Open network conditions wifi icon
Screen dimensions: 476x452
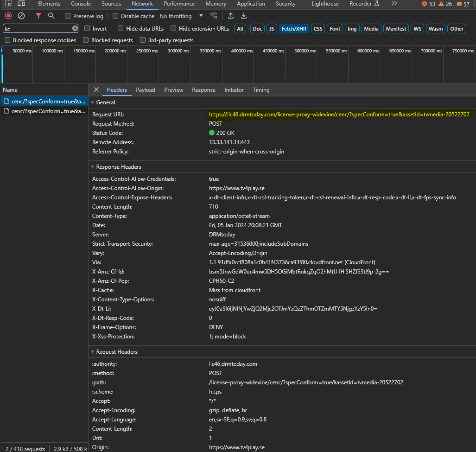click(214, 16)
